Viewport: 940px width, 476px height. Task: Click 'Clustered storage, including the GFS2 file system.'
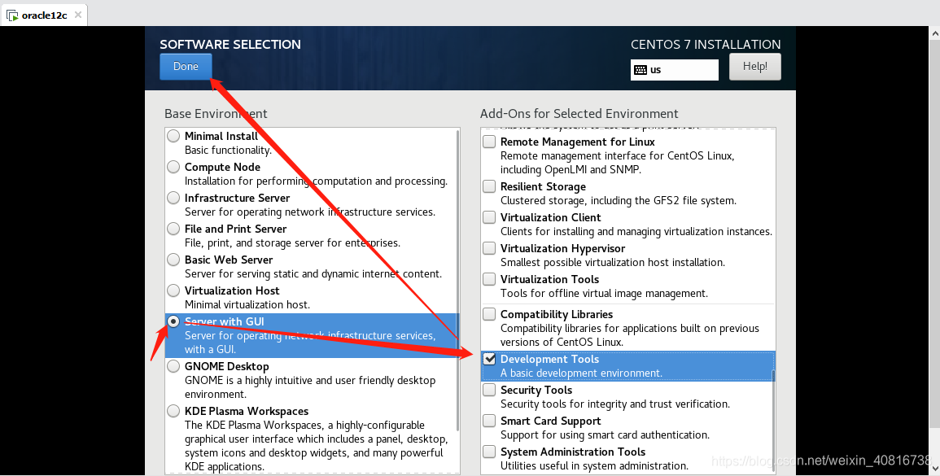coord(619,200)
